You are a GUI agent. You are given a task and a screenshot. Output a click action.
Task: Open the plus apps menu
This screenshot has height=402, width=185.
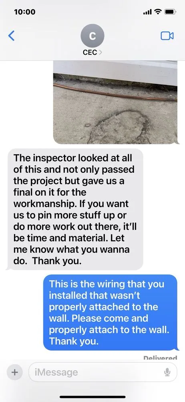click(15, 372)
